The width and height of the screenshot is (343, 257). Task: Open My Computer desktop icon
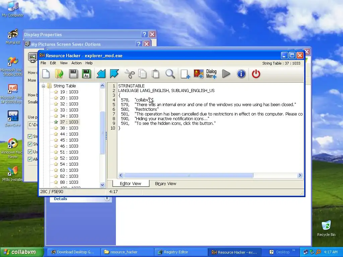coord(13,9)
